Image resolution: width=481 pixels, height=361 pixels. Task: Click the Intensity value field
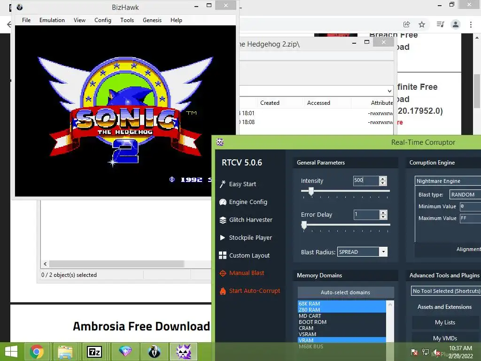366,180
